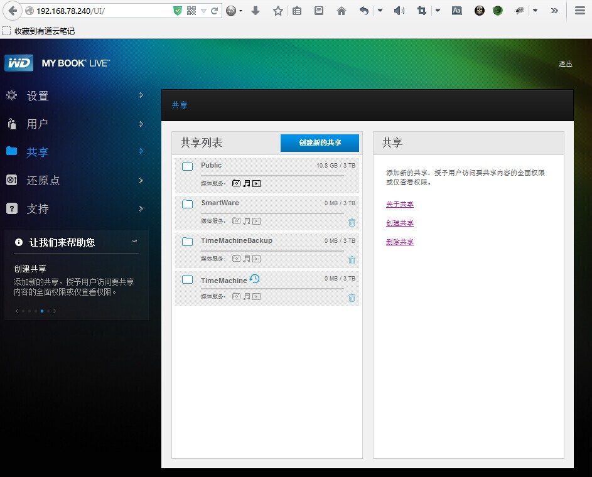Open the 关于共享 help link
The height and width of the screenshot is (477, 592).
click(x=400, y=204)
